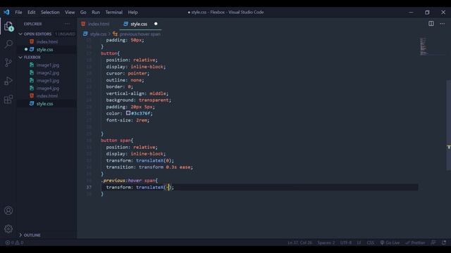The image size is (451, 253).
Task: Click the LF end of line indicator
Action: point(359,242)
